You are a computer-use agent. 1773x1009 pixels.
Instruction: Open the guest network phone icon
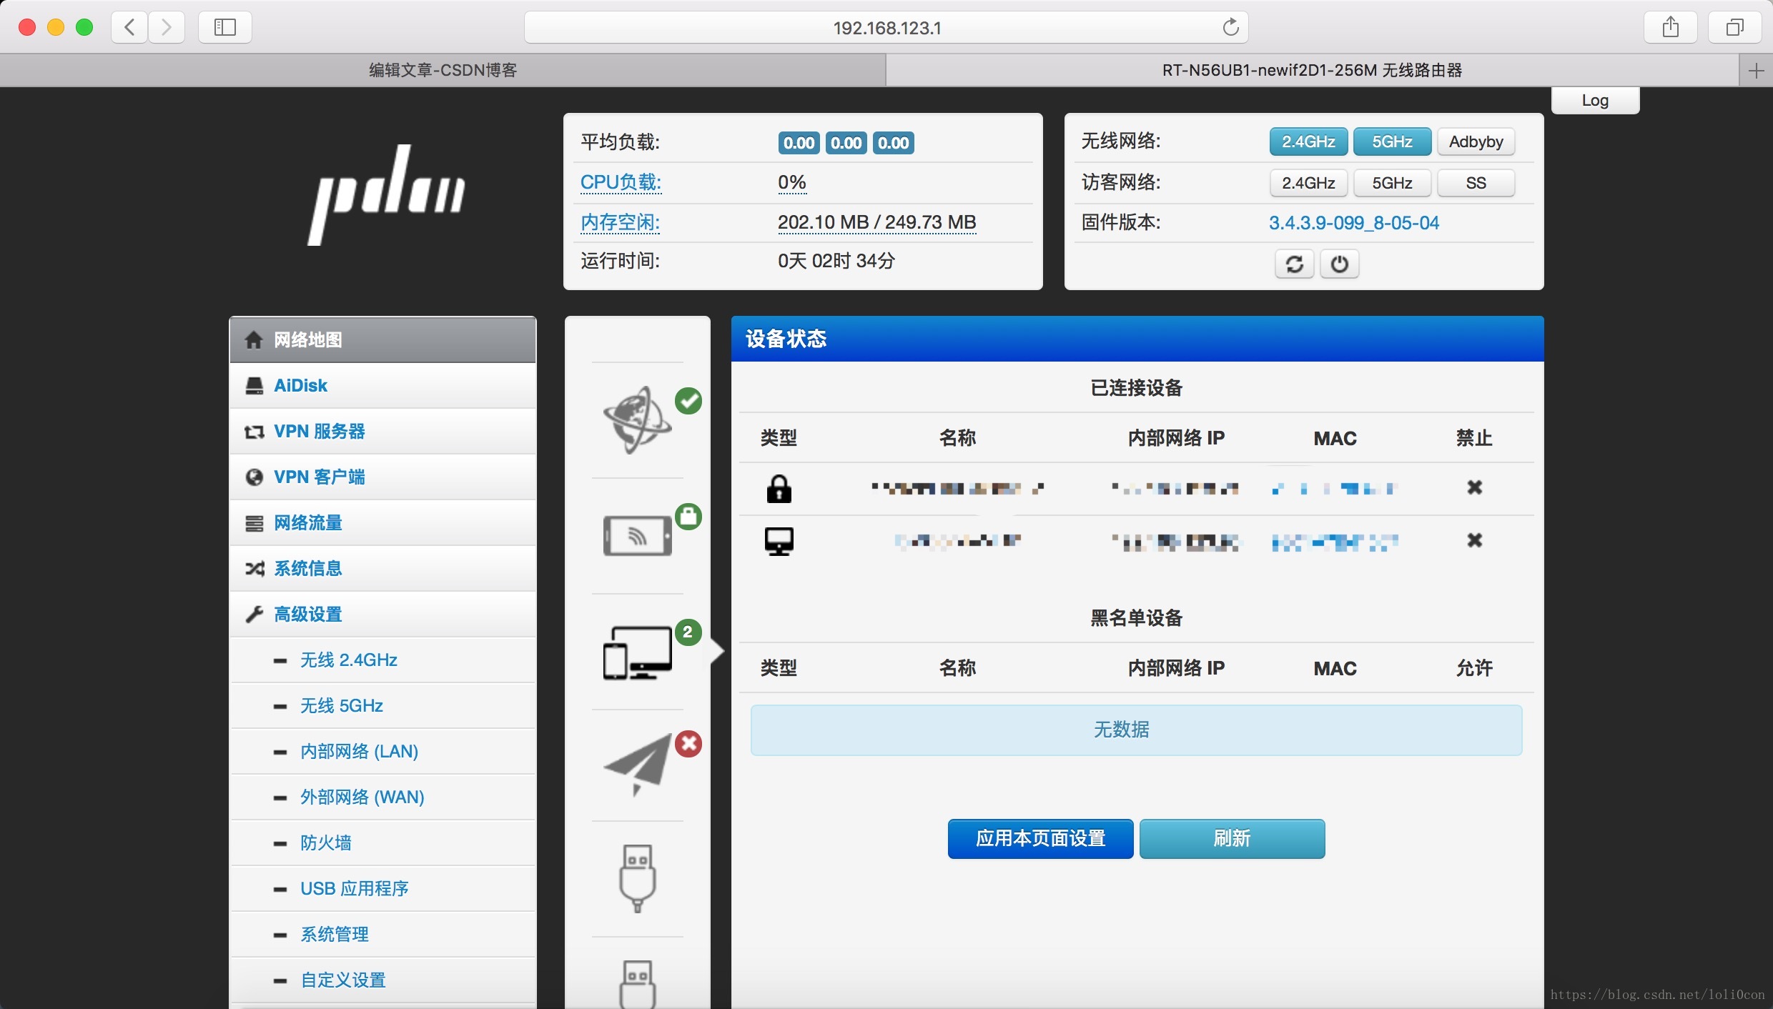637,537
